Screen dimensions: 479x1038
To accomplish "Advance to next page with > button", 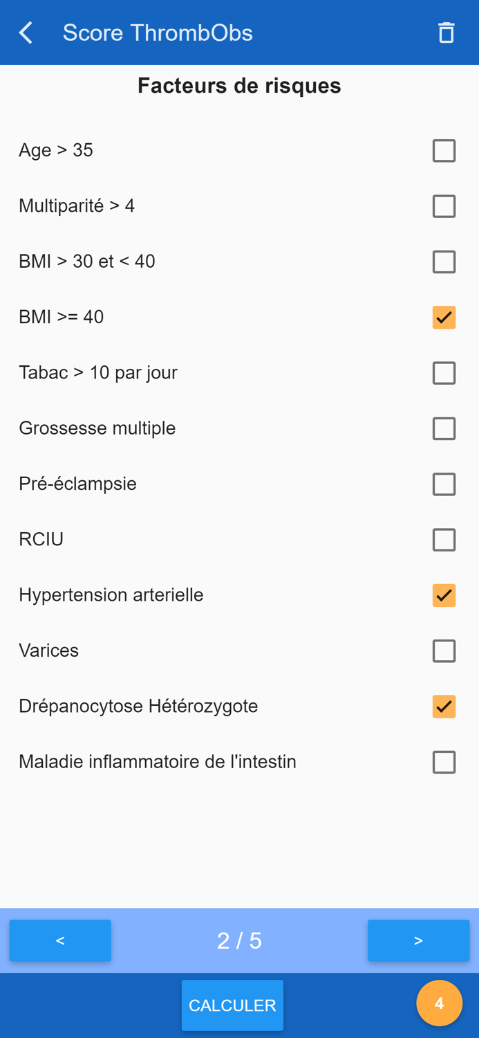I will click(x=418, y=940).
